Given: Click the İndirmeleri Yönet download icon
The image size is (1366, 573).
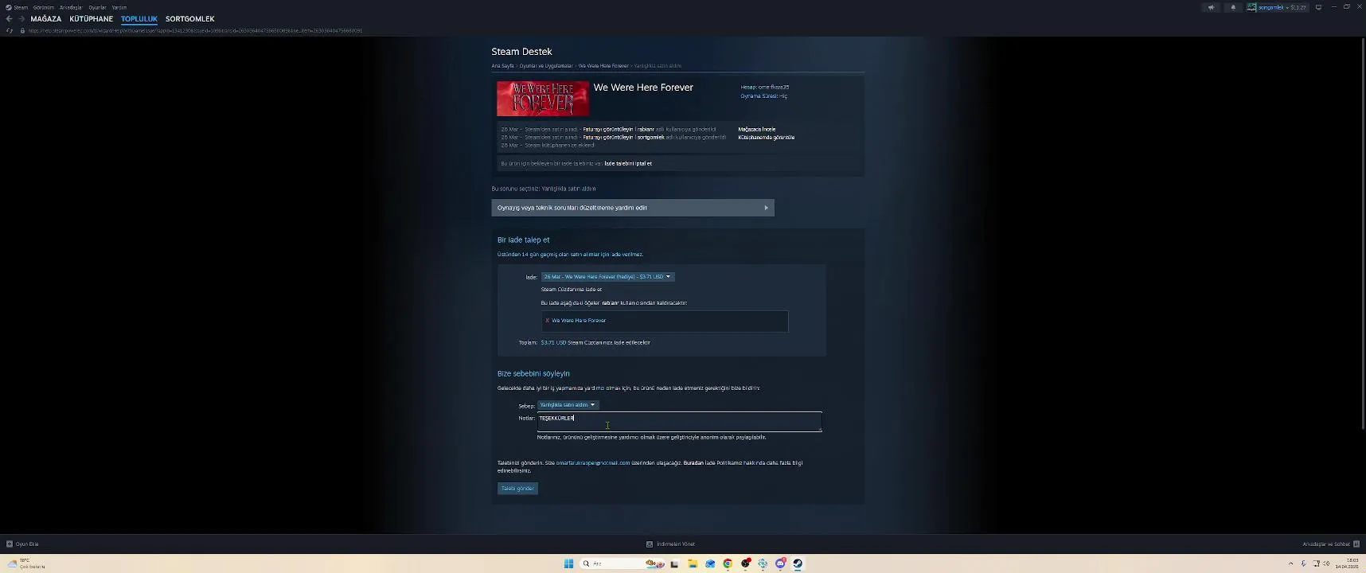Looking at the screenshot, I should [x=650, y=544].
